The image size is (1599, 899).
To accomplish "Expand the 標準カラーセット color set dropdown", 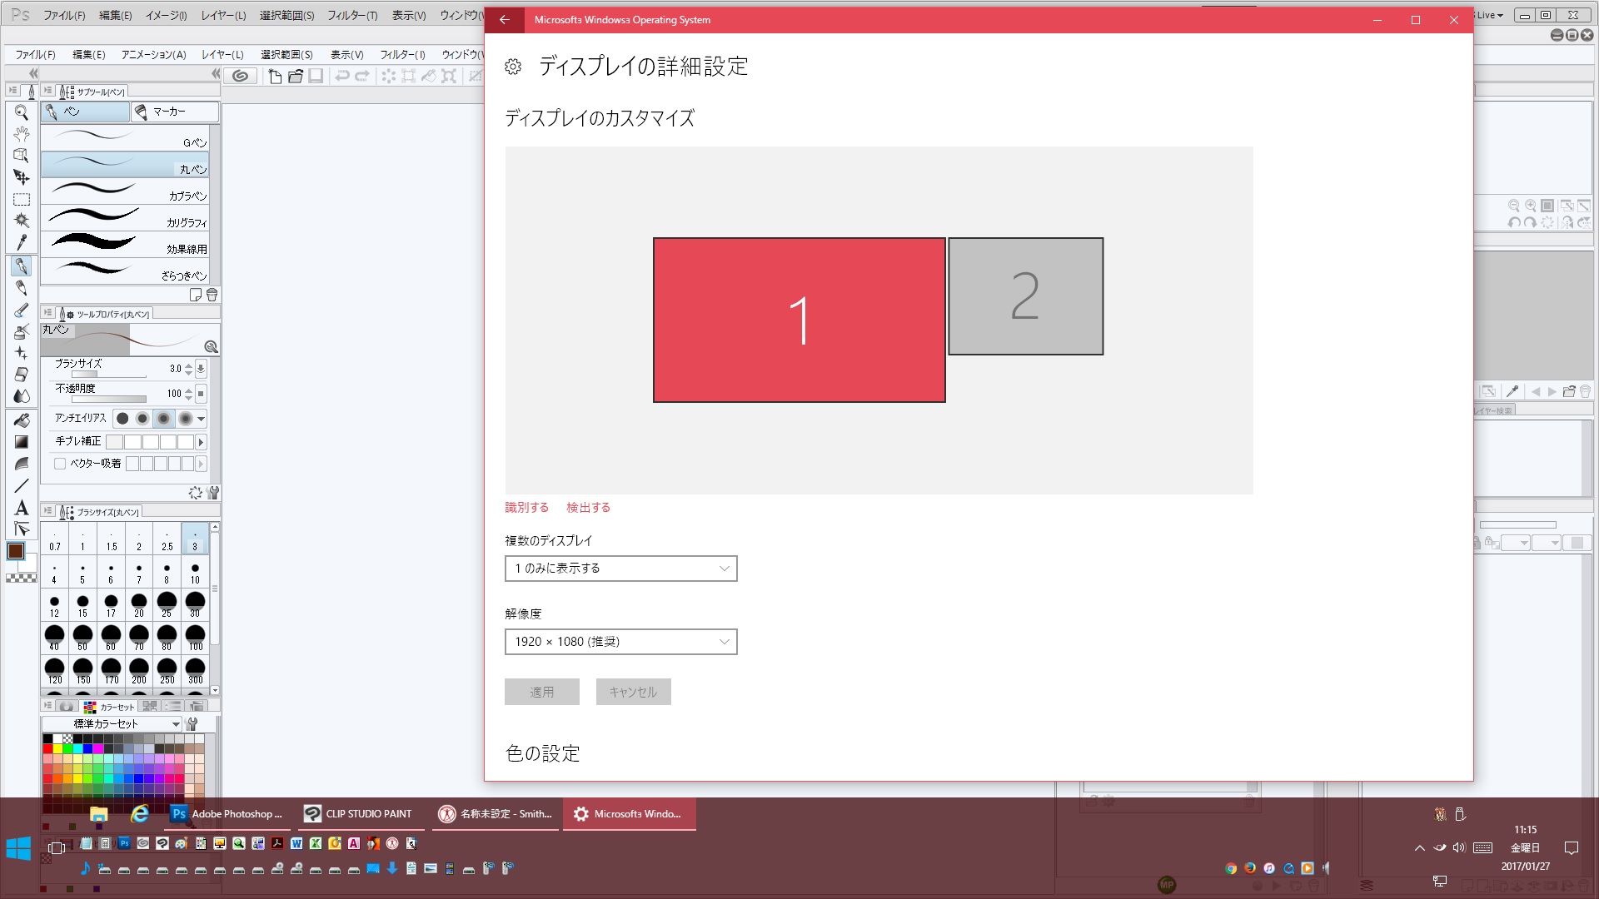I will 112,723.
